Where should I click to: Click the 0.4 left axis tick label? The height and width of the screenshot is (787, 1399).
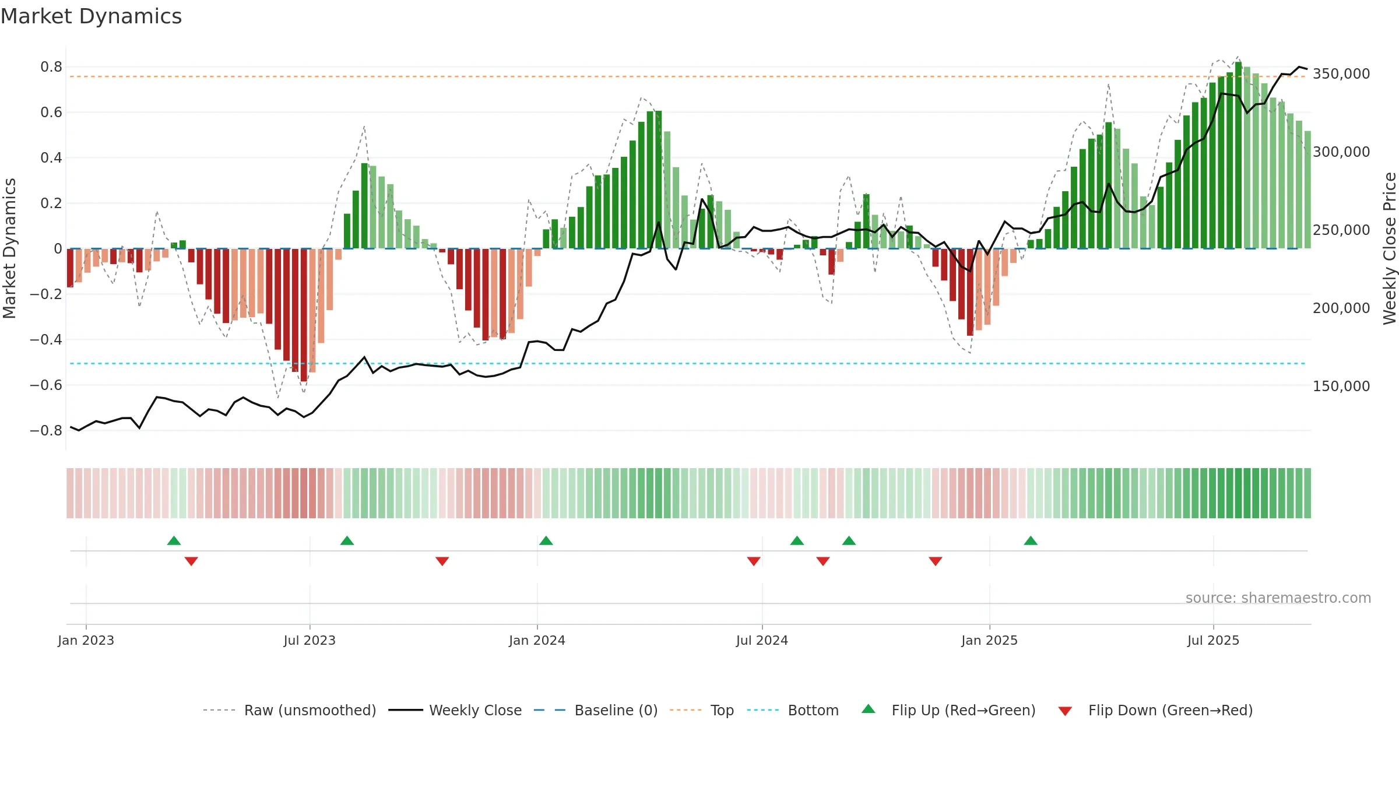(x=51, y=158)
